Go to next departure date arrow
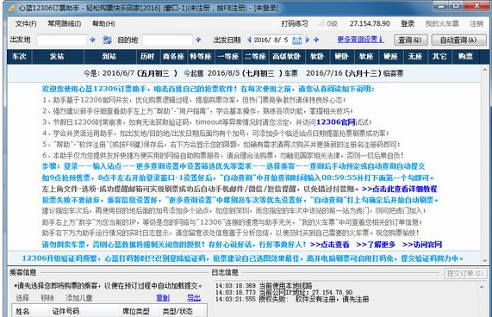492x317 pixels. click(308, 40)
